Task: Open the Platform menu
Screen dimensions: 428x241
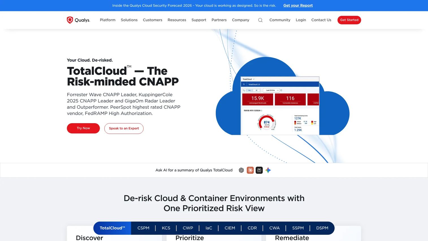Action: pyautogui.click(x=108, y=20)
